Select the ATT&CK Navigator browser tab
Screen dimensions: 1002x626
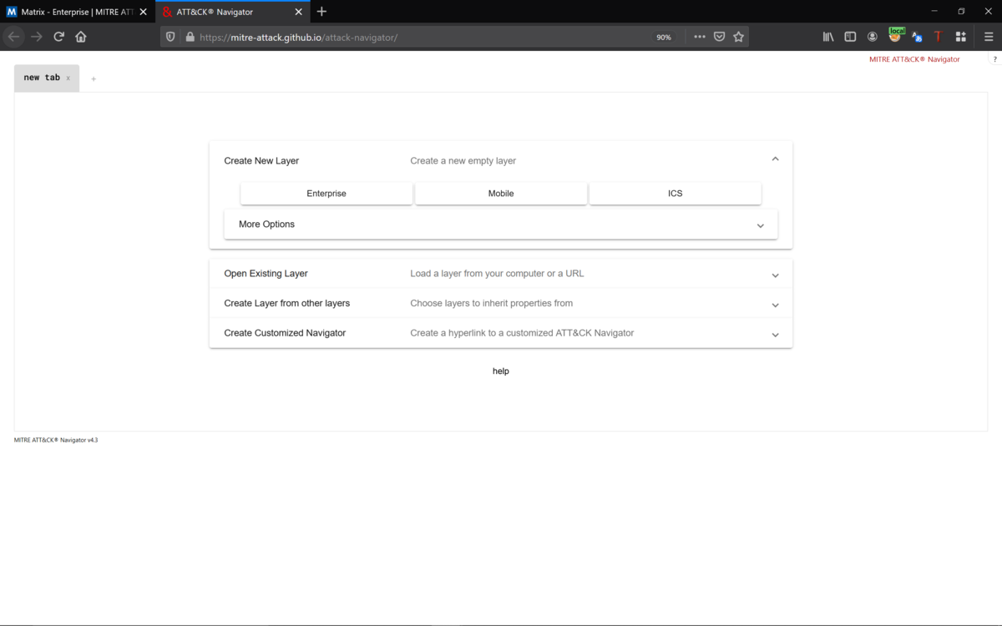click(232, 12)
